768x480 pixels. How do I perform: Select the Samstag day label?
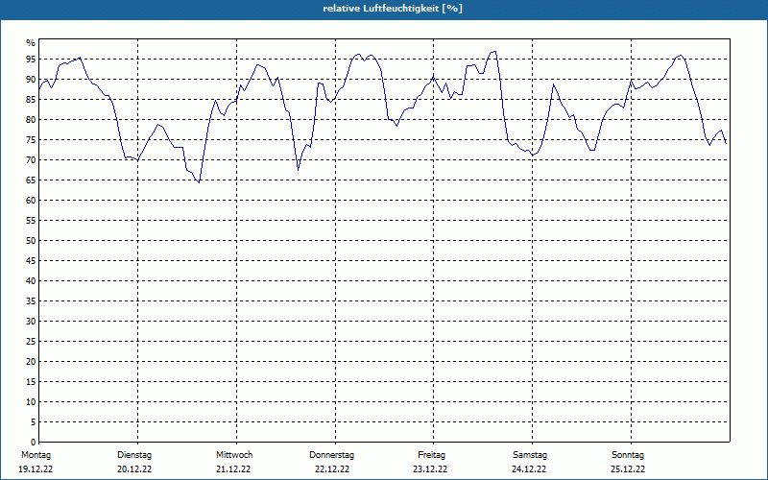pos(530,455)
